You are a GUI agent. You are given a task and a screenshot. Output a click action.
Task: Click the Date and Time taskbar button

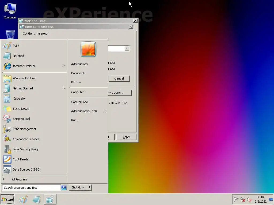point(50,199)
